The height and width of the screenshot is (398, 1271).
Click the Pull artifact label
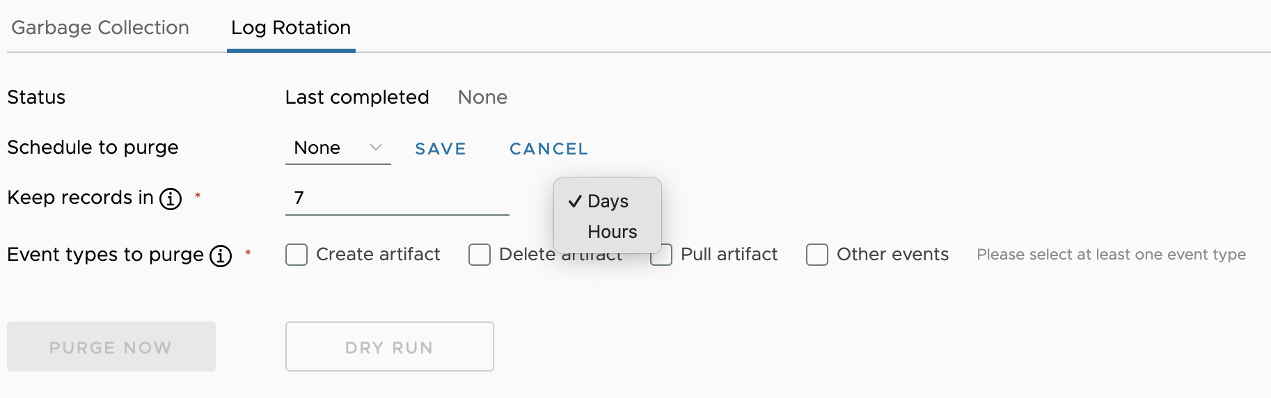click(x=729, y=255)
